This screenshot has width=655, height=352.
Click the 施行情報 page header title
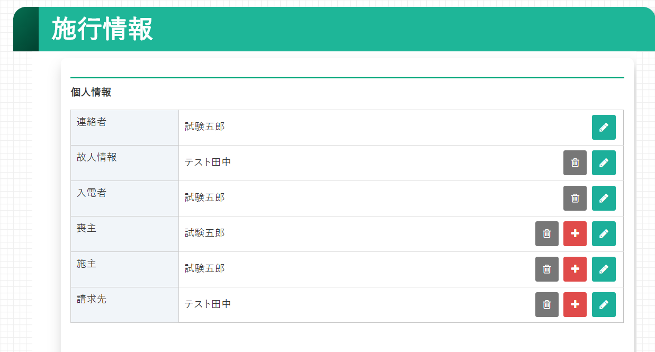click(x=102, y=29)
